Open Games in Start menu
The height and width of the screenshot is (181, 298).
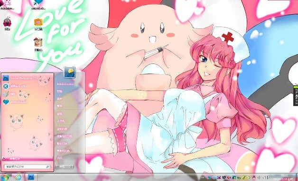pyautogui.click(x=59, y=114)
